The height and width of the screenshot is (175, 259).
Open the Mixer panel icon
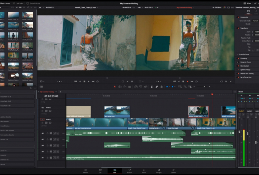tap(245, 3)
